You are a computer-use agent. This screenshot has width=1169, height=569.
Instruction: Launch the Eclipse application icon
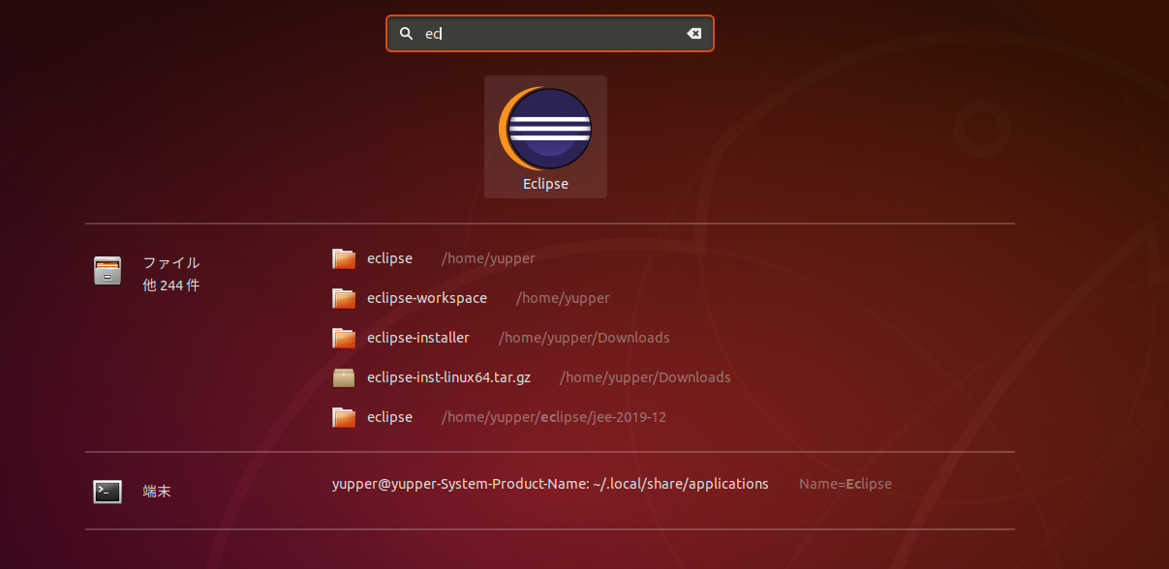point(545,129)
